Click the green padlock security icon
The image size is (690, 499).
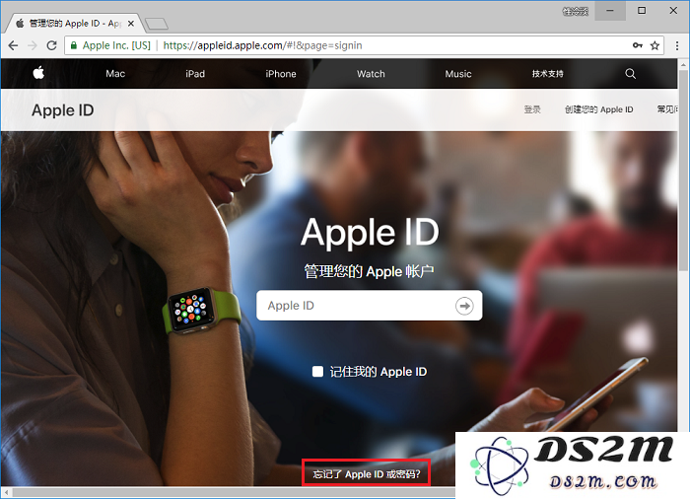tap(74, 45)
